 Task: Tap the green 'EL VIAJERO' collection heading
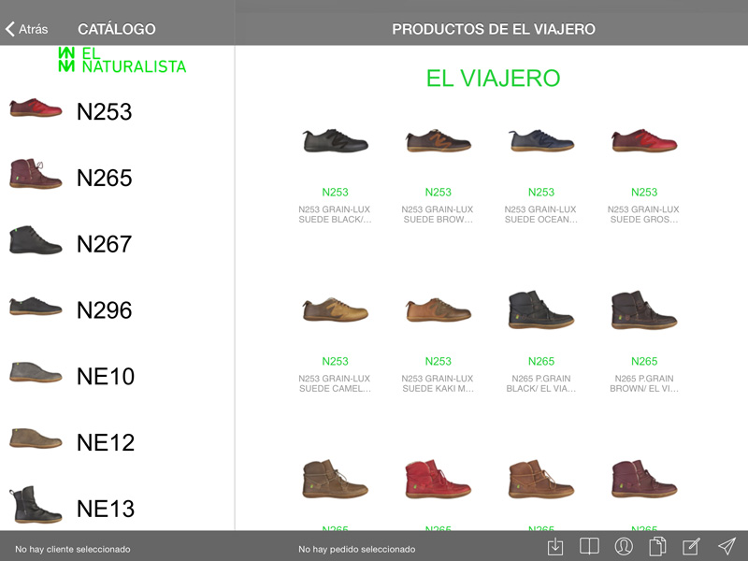click(x=494, y=79)
